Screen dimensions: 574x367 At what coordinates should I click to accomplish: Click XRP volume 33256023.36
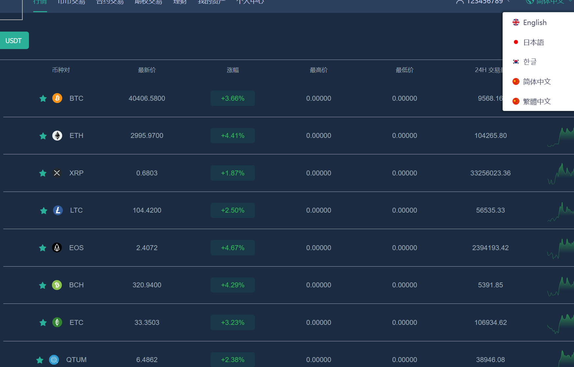point(490,173)
